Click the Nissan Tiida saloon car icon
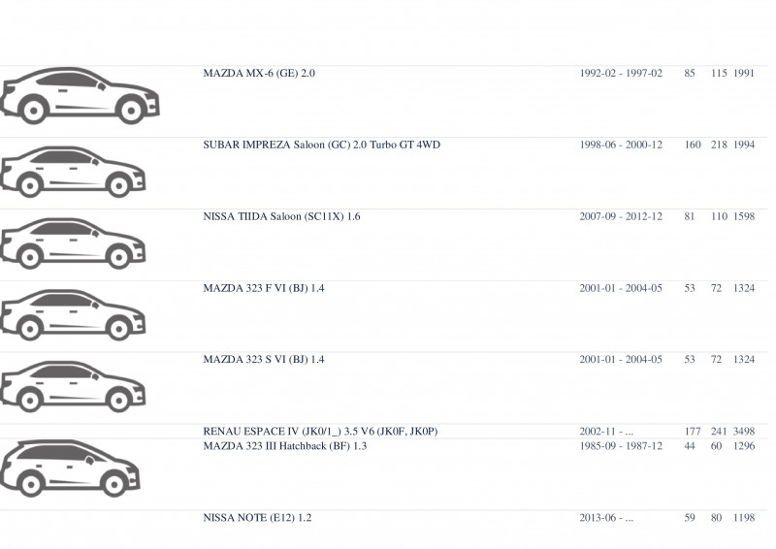 tap(73, 243)
